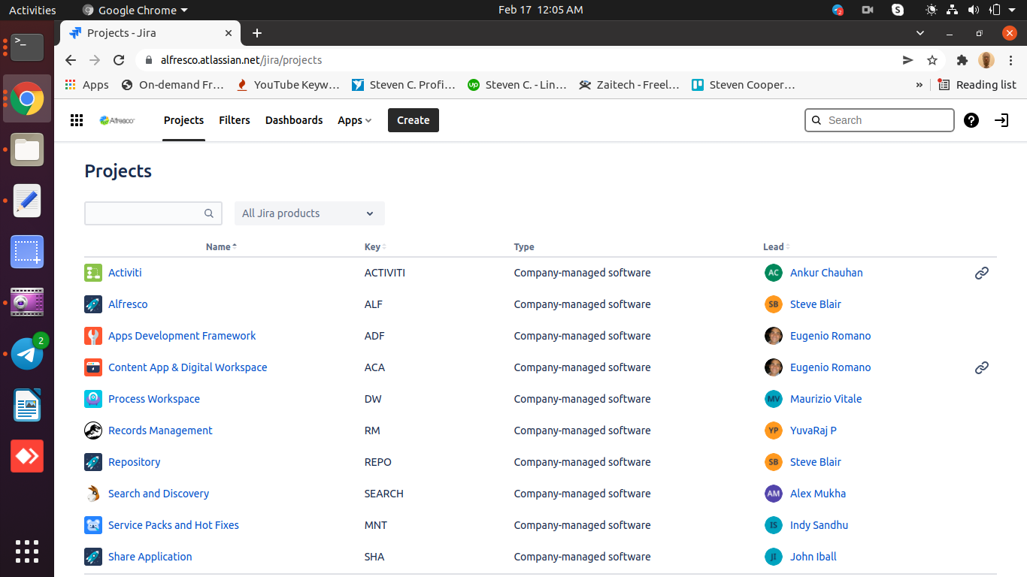Click the Chrome address bar URL
The width and height of the screenshot is (1027, 577).
(x=241, y=60)
